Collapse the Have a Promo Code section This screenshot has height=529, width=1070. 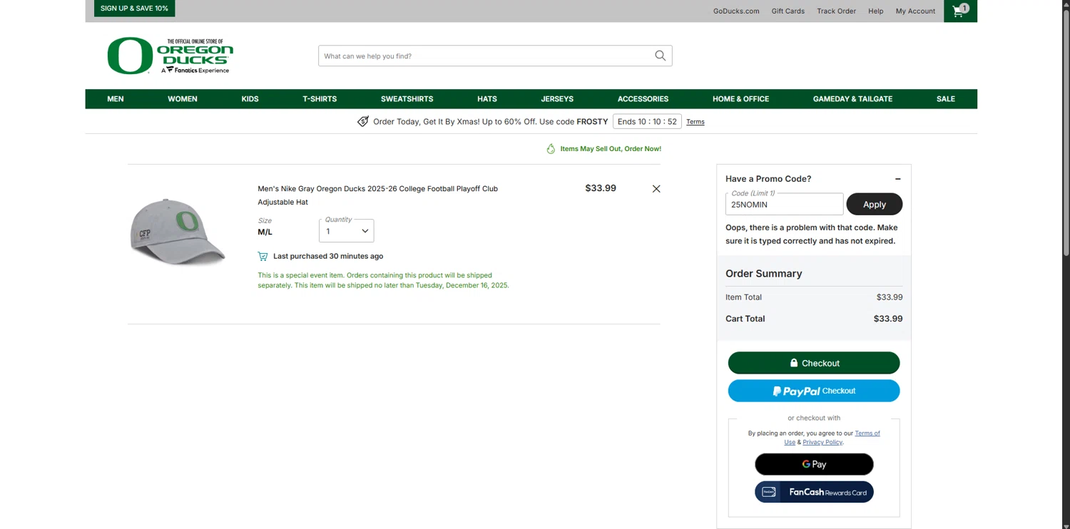[x=897, y=179]
